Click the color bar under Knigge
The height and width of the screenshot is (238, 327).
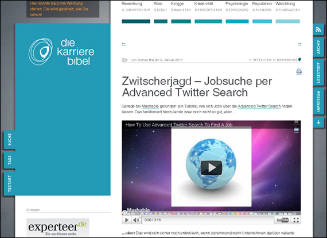pos(181,21)
